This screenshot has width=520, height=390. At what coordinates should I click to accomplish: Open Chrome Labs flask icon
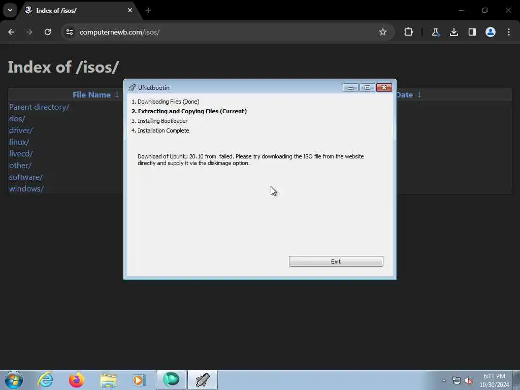[435, 32]
